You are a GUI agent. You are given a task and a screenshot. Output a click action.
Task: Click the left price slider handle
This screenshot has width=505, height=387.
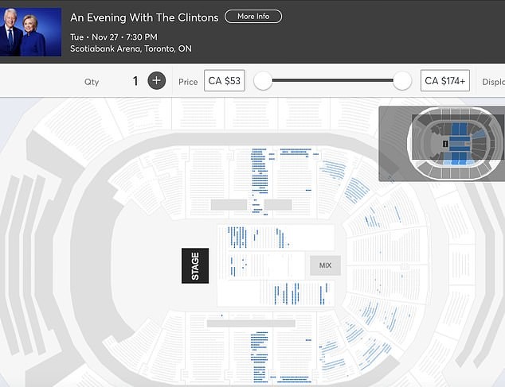click(x=263, y=80)
